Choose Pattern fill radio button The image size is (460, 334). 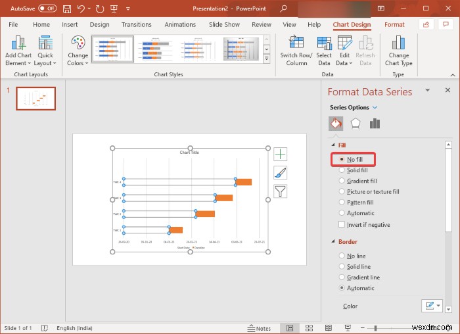[341, 203]
